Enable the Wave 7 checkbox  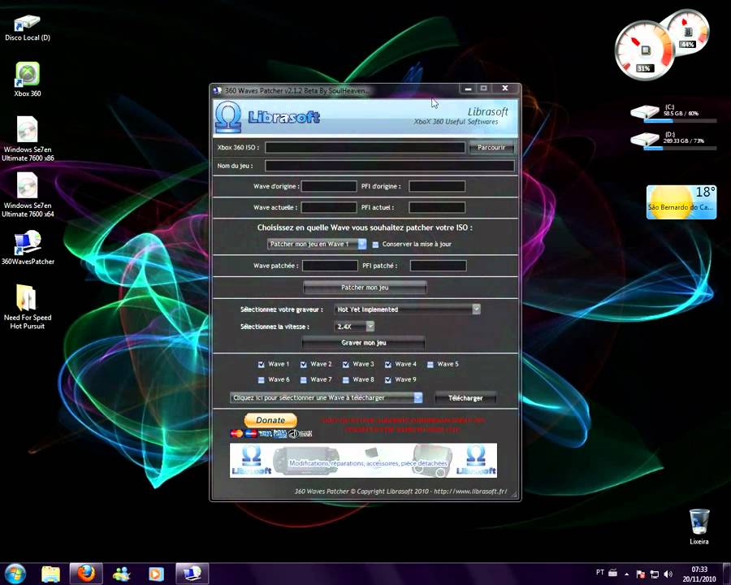coord(304,379)
